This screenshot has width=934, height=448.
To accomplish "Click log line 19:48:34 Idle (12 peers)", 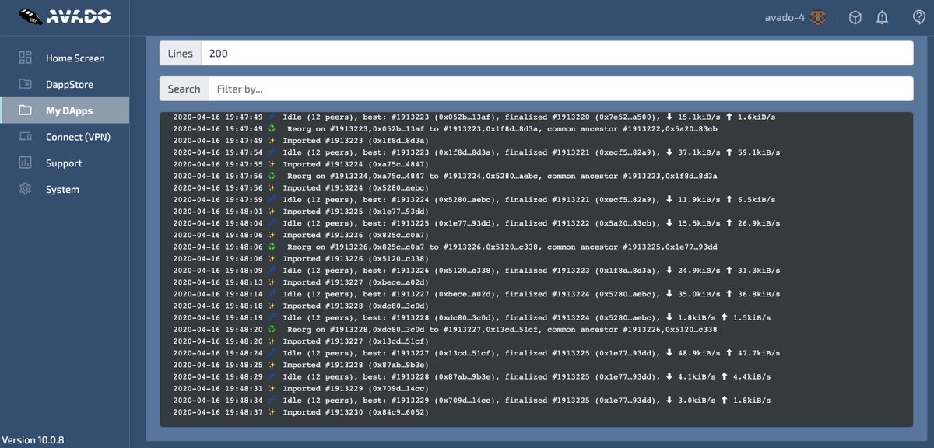I will click(472, 401).
